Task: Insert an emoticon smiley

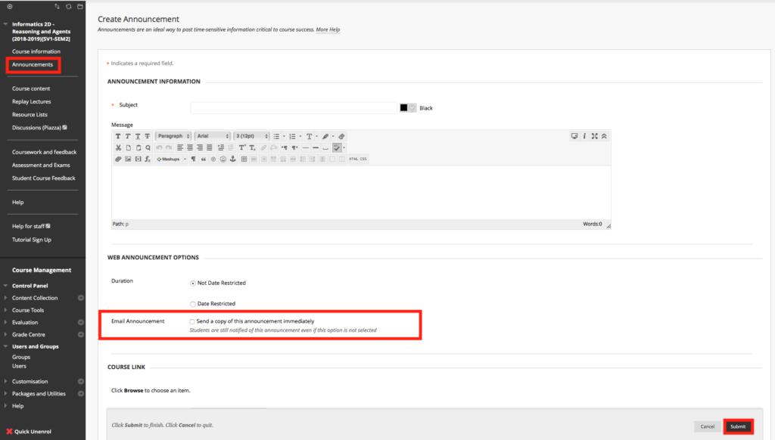Action: pyautogui.click(x=223, y=159)
